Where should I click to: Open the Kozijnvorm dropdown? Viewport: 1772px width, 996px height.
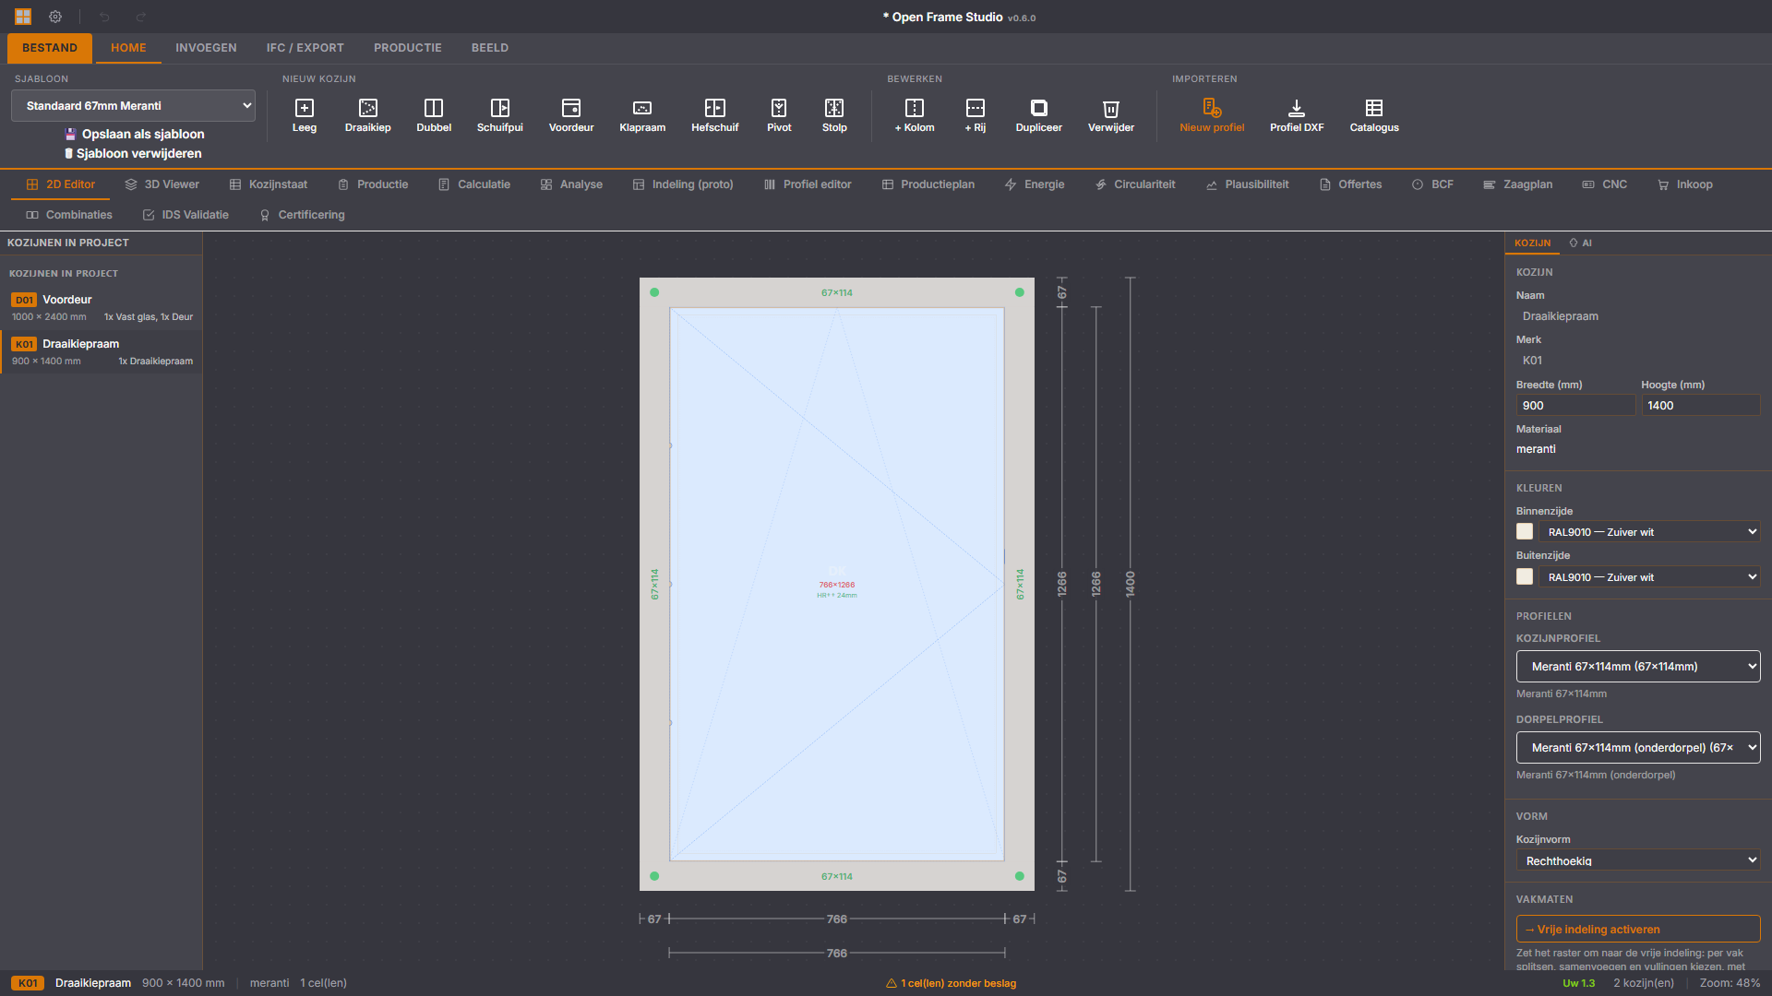coord(1638,860)
